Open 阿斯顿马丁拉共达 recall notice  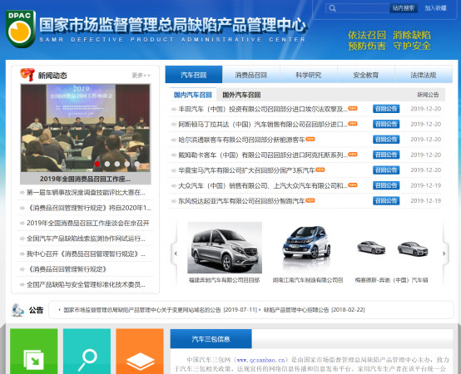[263, 124]
